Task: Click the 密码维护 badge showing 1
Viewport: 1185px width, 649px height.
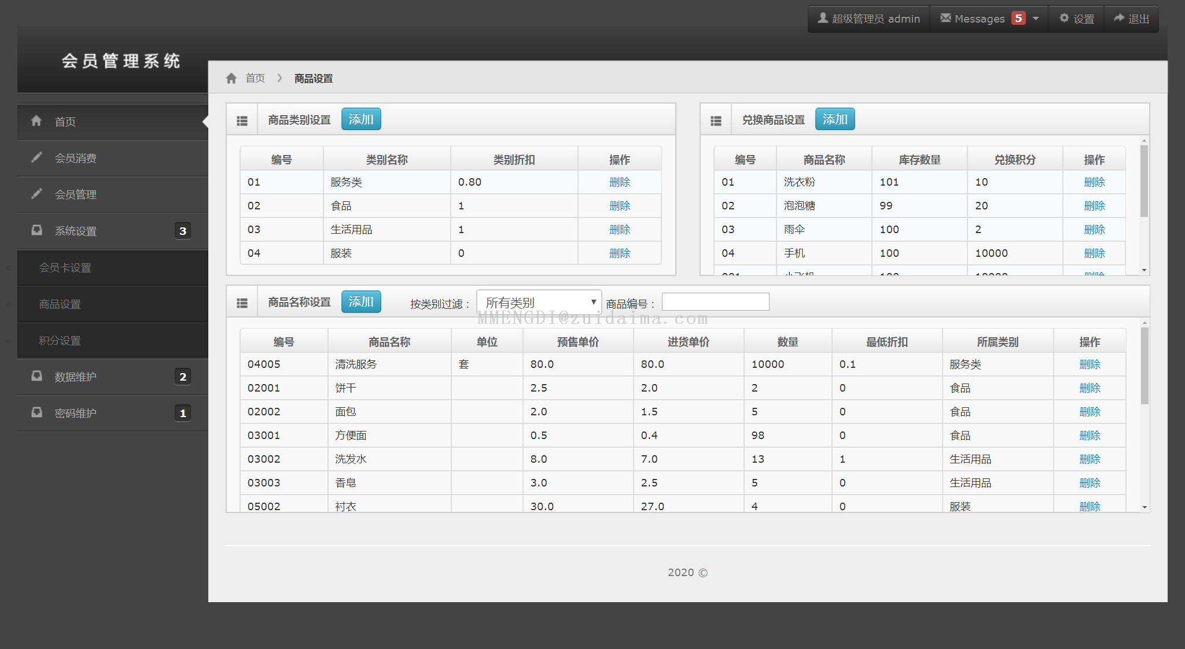Action: tap(183, 413)
